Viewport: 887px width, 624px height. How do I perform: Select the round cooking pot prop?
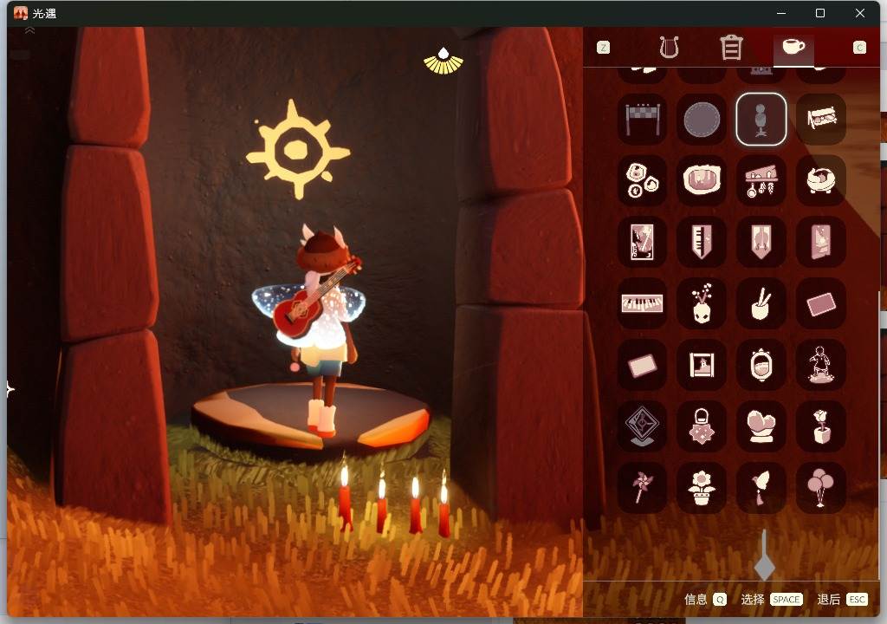821,180
